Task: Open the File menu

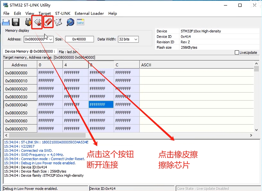Action: (x=6, y=13)
